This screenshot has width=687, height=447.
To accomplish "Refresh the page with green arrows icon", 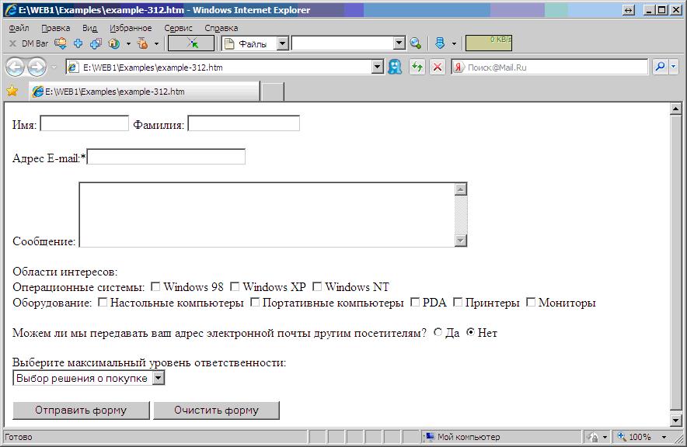I will point(417,68).
